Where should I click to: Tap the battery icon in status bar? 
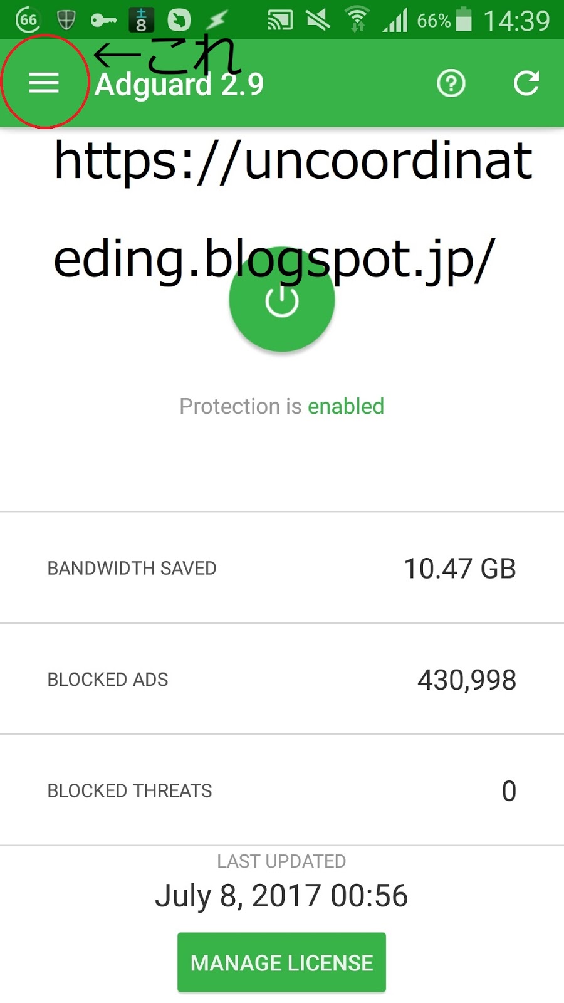click(x=464, y=19)
